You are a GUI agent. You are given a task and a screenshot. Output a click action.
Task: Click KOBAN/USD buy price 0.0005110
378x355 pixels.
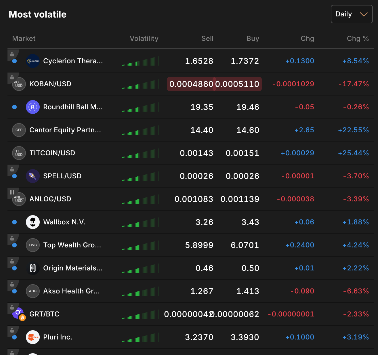237,84
